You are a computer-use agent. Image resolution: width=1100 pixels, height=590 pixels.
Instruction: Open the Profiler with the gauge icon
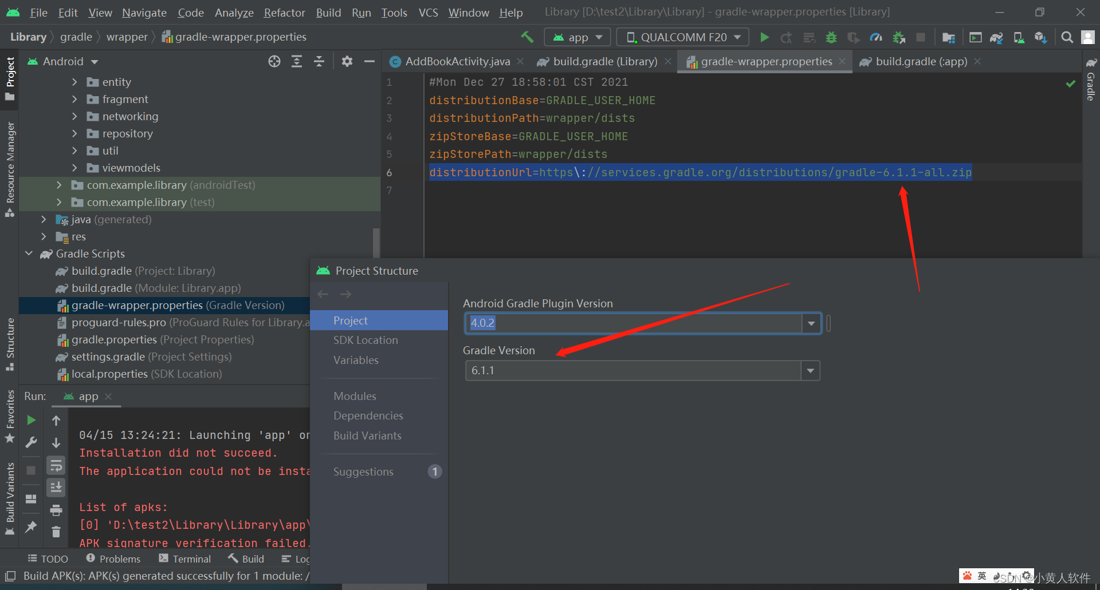point(876,37)
